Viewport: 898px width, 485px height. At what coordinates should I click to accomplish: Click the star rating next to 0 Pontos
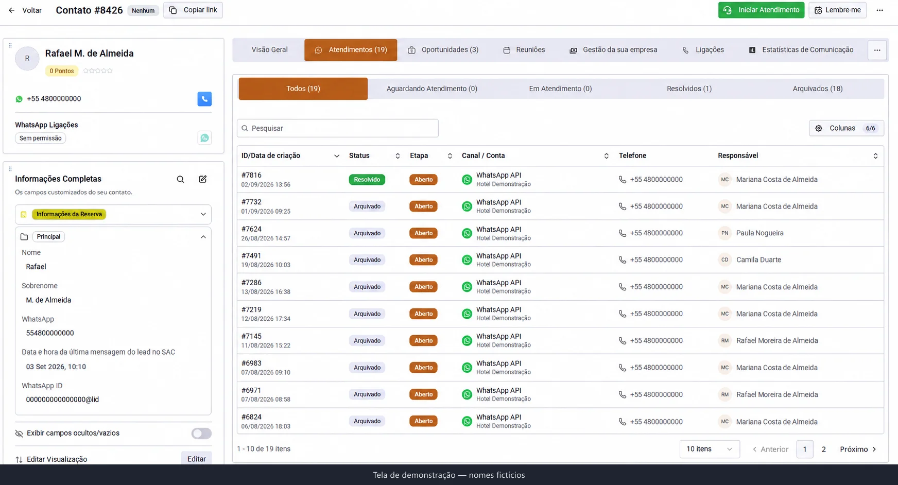[98, 71]
